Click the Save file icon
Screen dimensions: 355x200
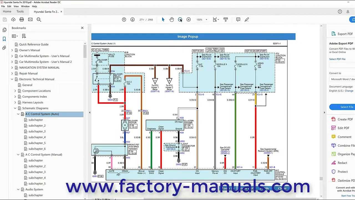[x=5, y=19]
